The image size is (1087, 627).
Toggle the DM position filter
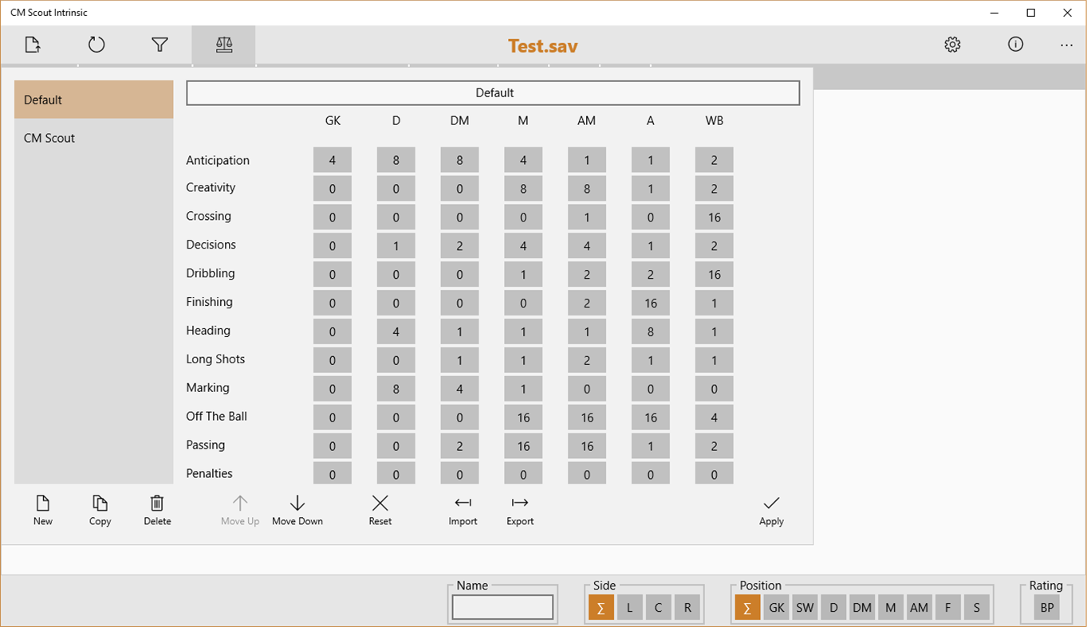862,608
